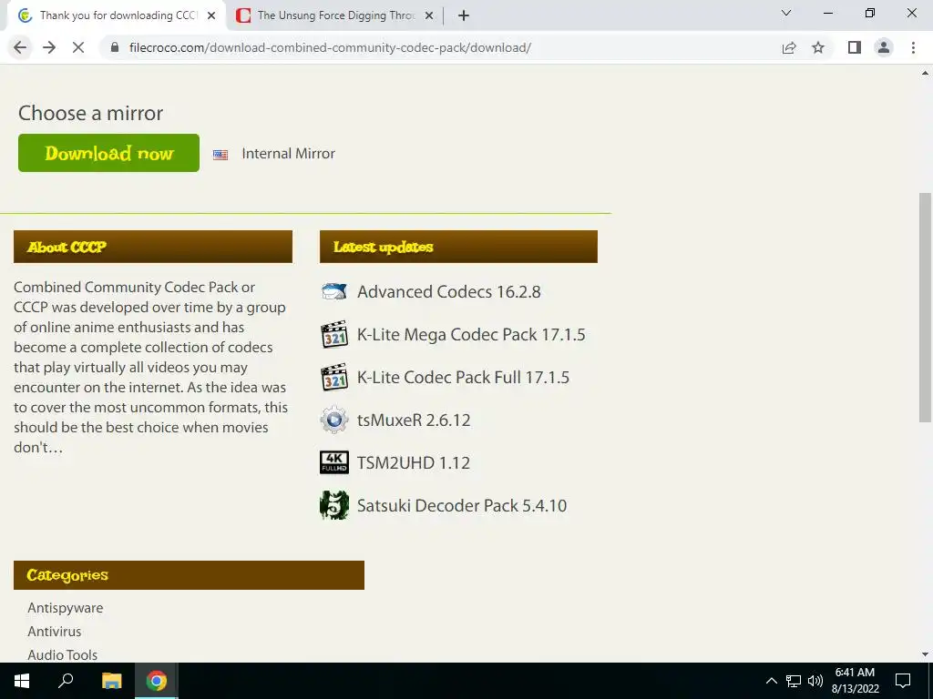This screenshot has width=933, height=699.
Task: Switch to 'The Unsung Force Digging' tab
Action: pyautogui.click(x=336, y=16)
